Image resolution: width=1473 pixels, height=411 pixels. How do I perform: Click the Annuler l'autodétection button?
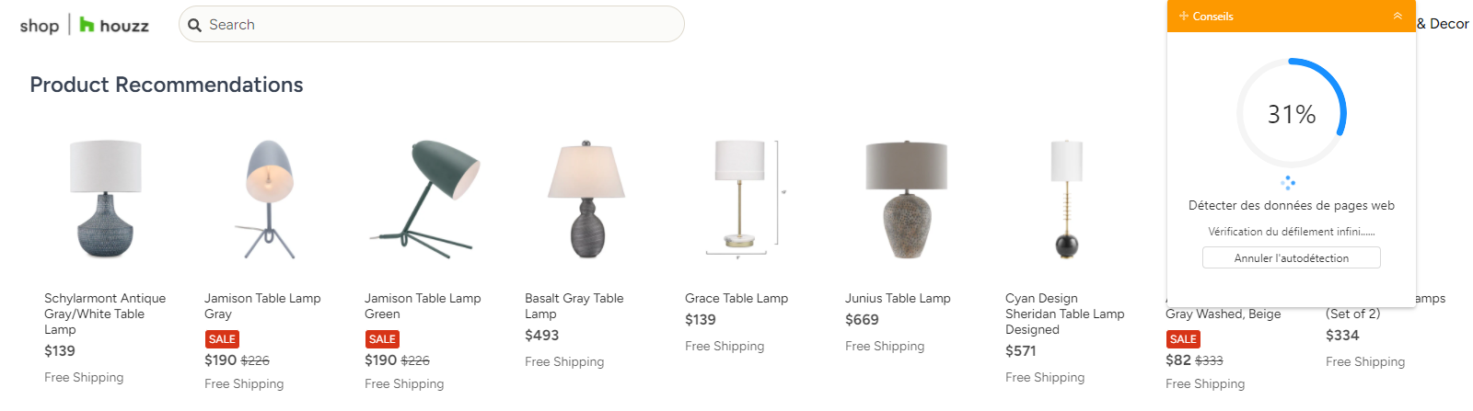pyautogui.click(x=1291, y=258)
